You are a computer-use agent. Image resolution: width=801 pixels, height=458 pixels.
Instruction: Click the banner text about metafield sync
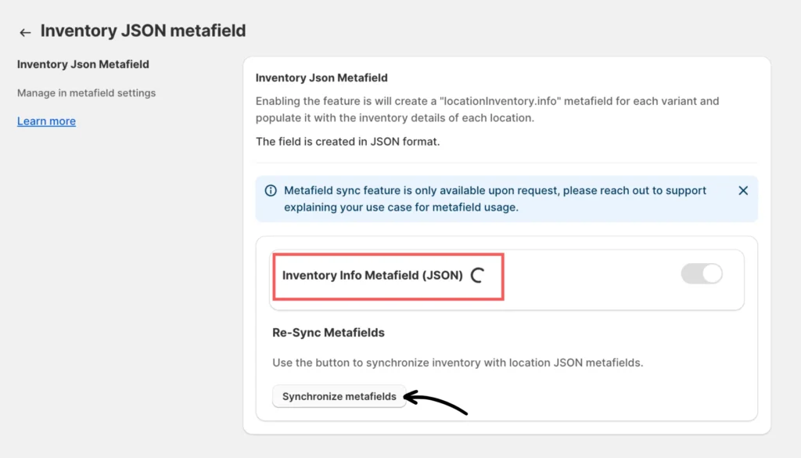(x=494, y=190)
